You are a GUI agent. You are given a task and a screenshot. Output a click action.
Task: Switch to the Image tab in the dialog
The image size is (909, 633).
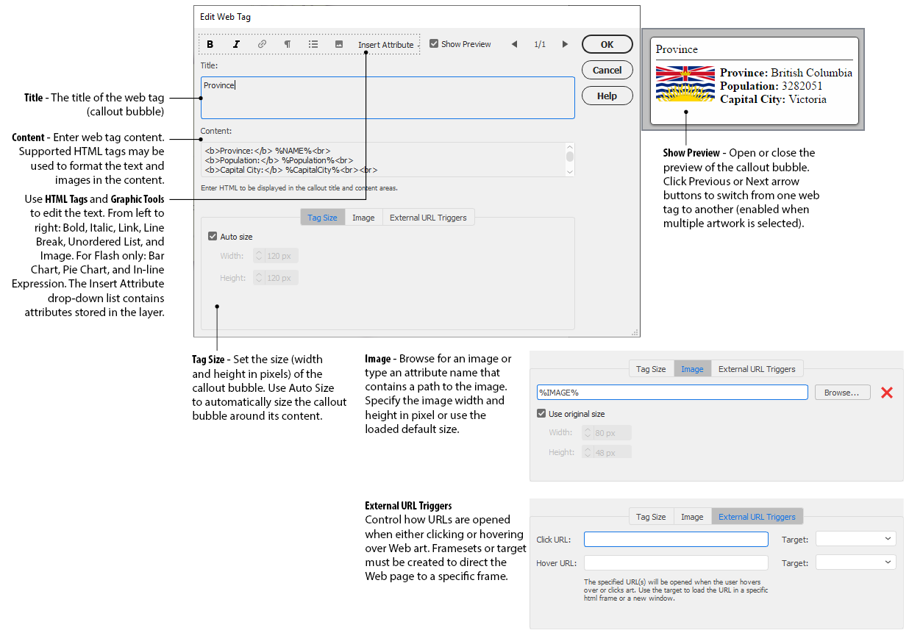coord(363,218)
